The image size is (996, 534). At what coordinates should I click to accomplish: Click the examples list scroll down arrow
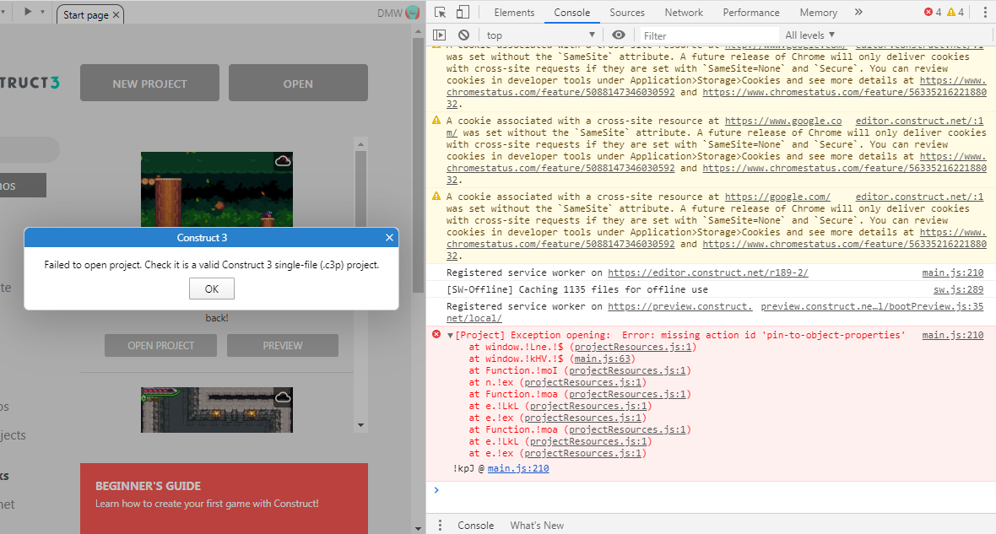point(360,425)
